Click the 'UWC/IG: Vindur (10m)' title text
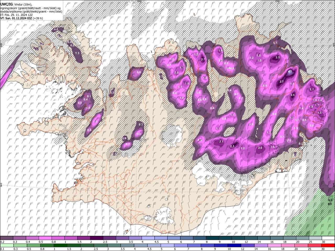 click(x=16, y=4)
